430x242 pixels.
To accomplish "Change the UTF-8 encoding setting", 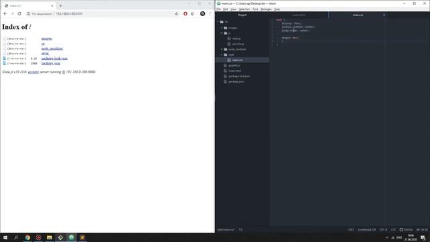I will [x=384, y=230].
